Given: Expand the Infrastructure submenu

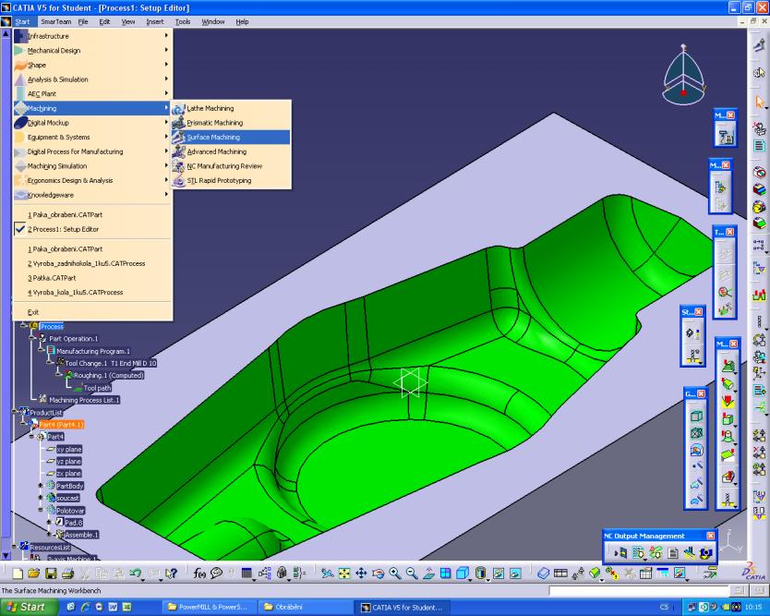Looking at the screenshot, I should [92, 36].
